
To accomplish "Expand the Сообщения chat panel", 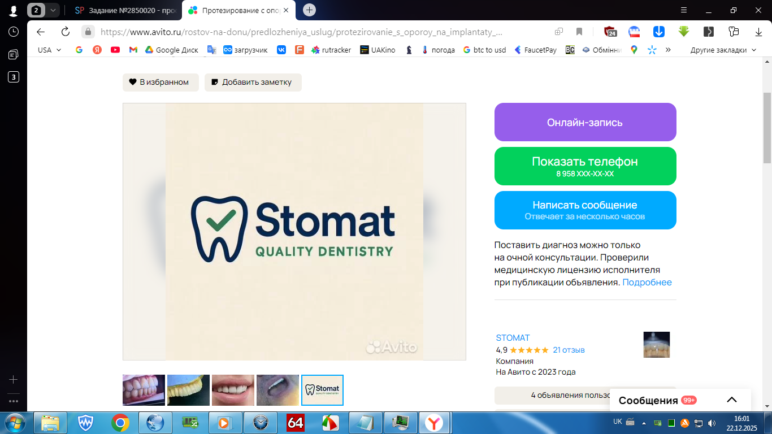I will 680,400.
